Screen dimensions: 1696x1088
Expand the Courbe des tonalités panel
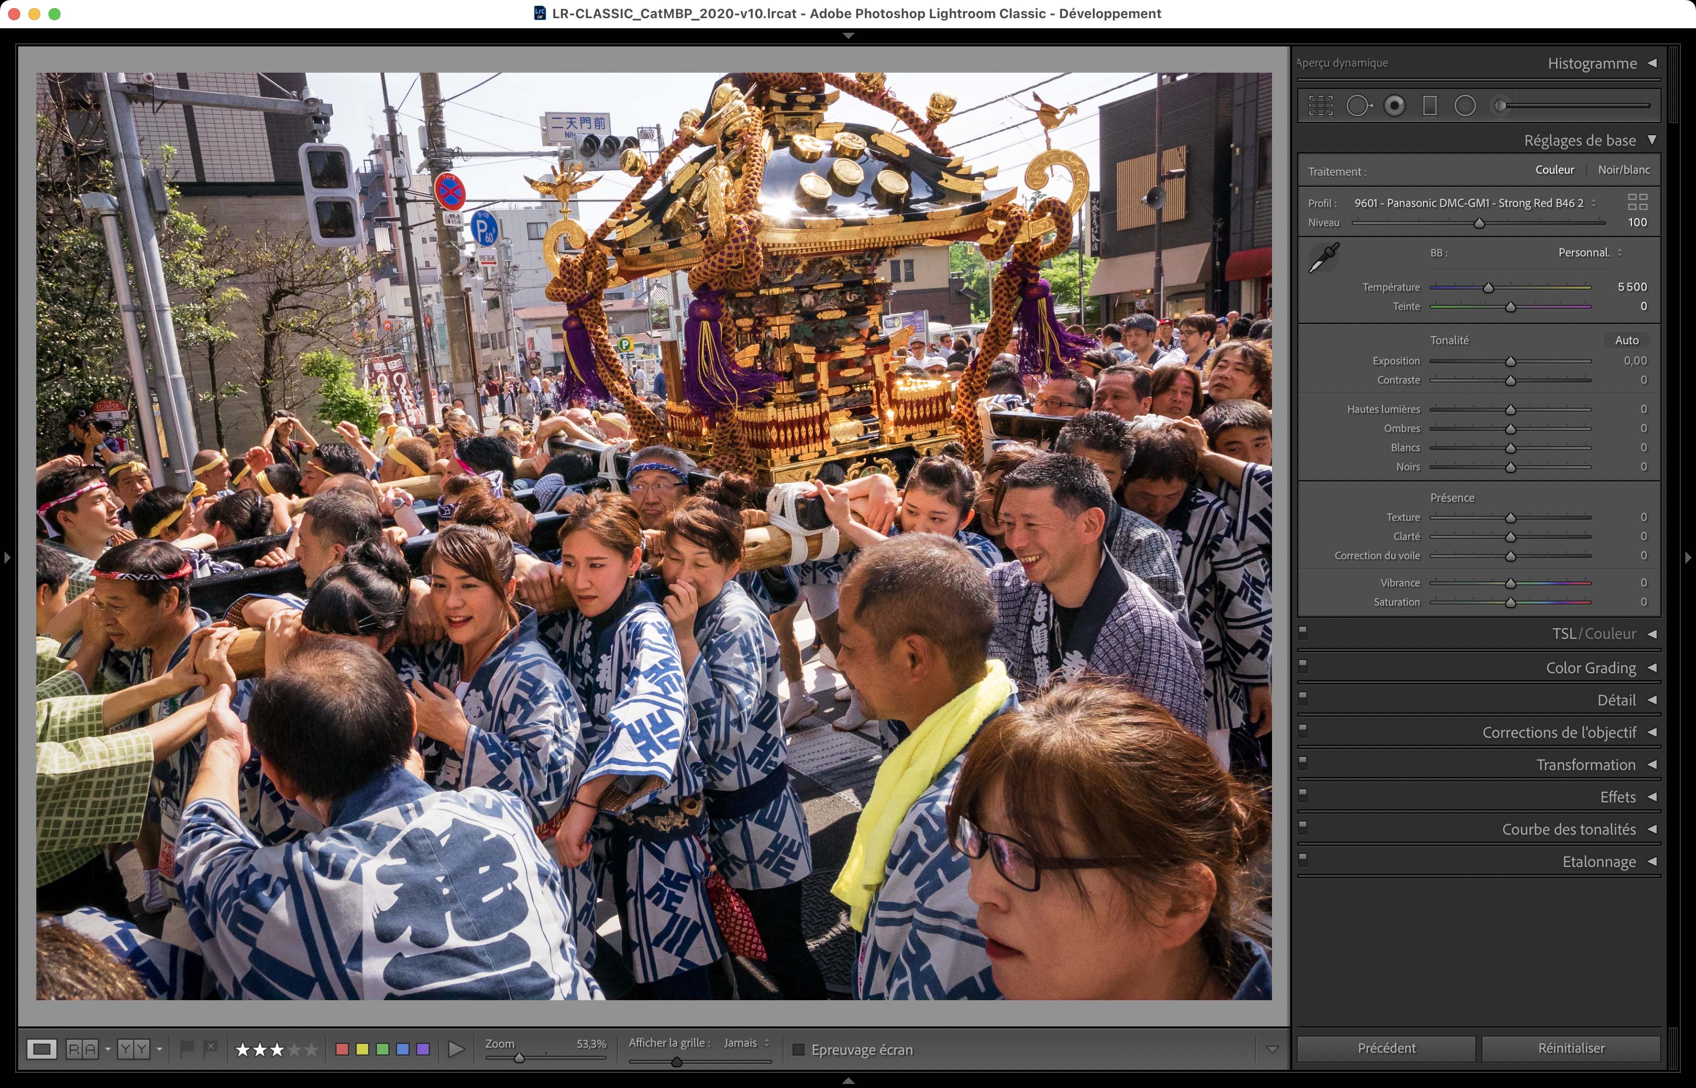click(1568, 830)
